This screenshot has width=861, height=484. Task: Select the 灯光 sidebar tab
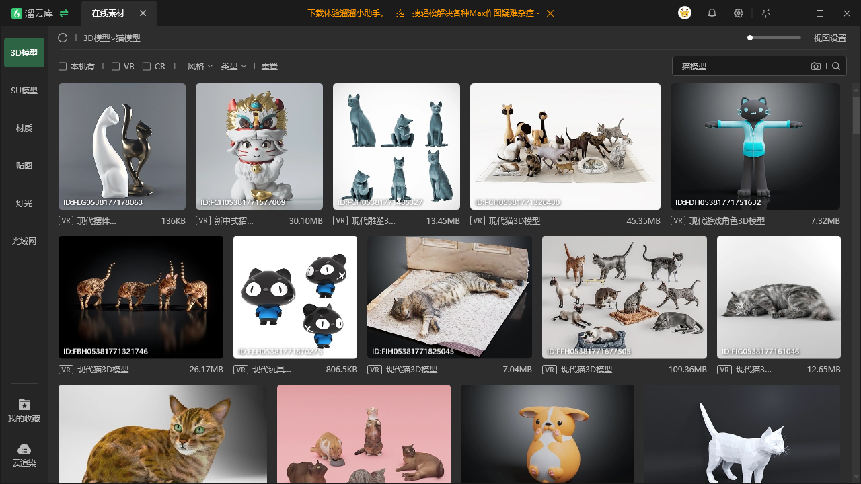24,203
